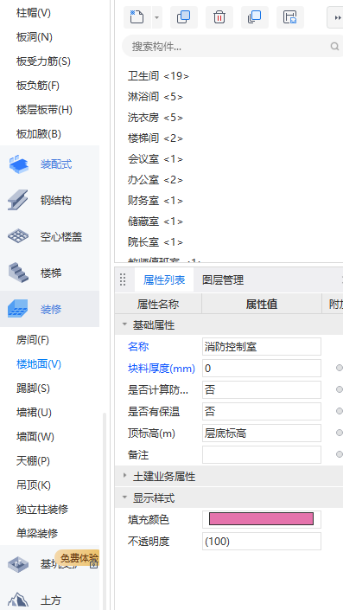Open the 顶标高(m) value field

(x=262, y=433)
